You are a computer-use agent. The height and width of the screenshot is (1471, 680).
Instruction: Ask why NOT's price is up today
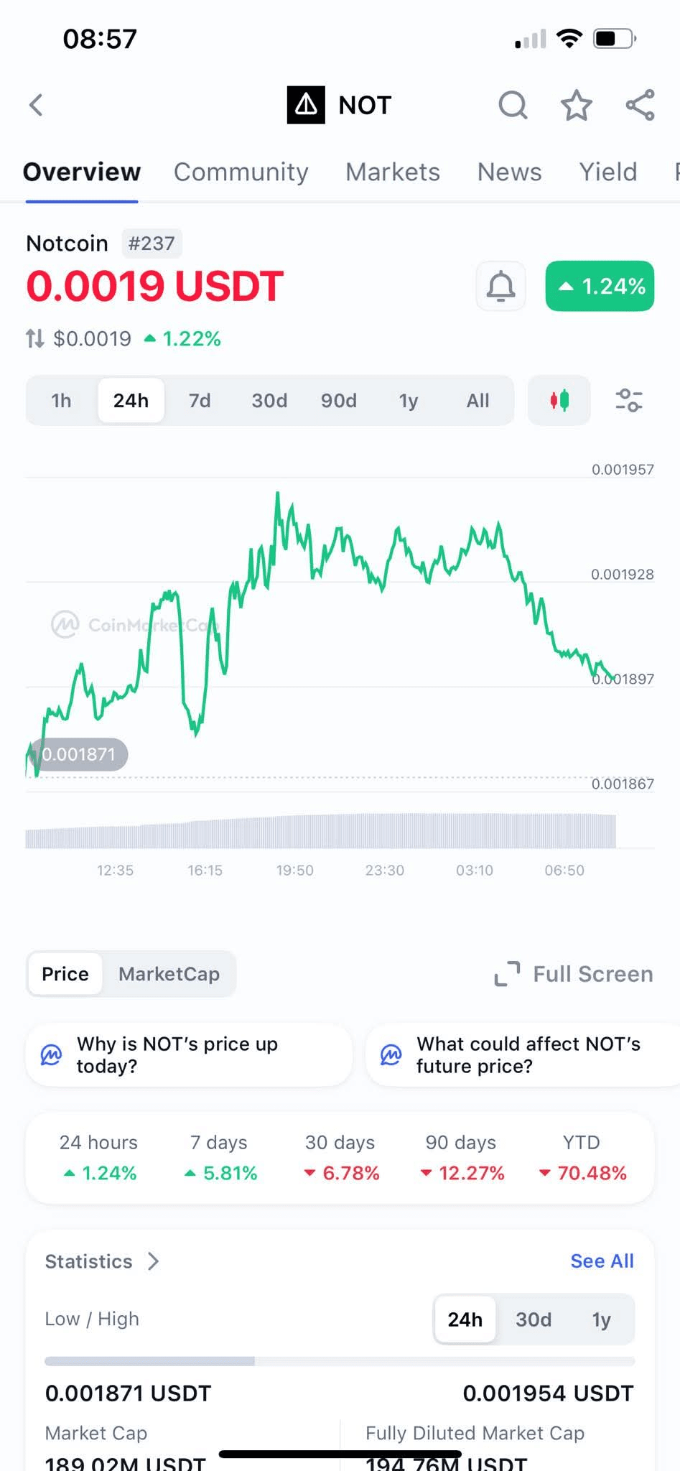(x=189, y=1054)
